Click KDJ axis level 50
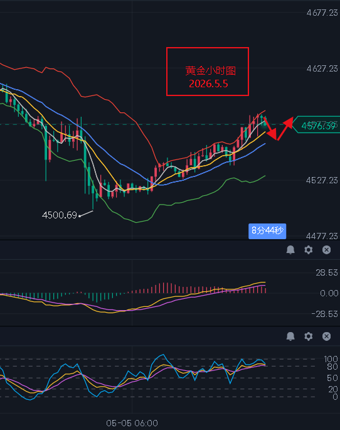The width and height of the screenshot is (340, 430). pos(332,378)
